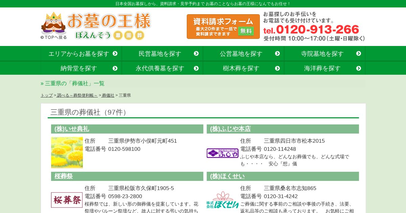Click arrow icon beside 寺院墓地を探す
This screenshot has height=213, width=406.
(x=359, y=53)
